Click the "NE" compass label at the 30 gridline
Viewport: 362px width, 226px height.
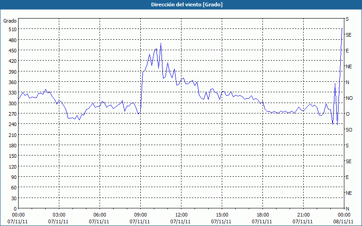pos(349,193)
